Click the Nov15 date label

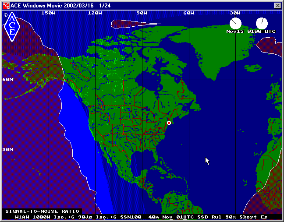coord(235,31)
